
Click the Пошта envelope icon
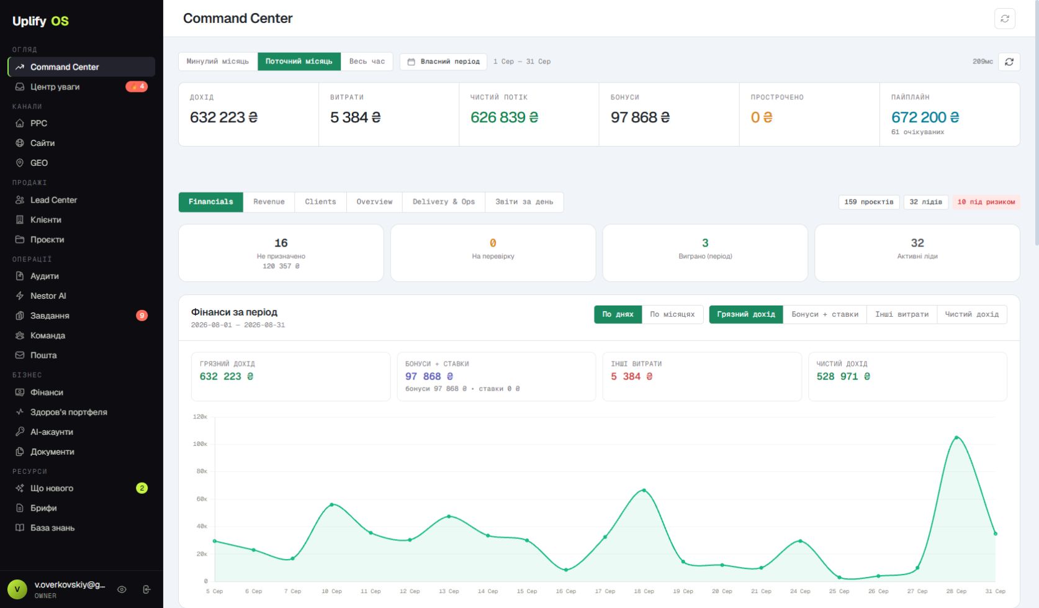point(20,356)
